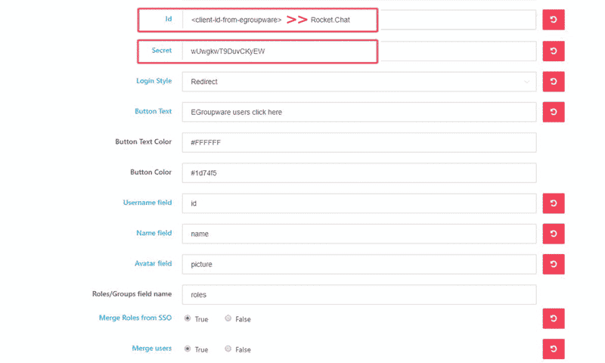Reset the Secret field value
Image resolution: width=605 pixels, height=363 pixels.
(x=554, y=51)
